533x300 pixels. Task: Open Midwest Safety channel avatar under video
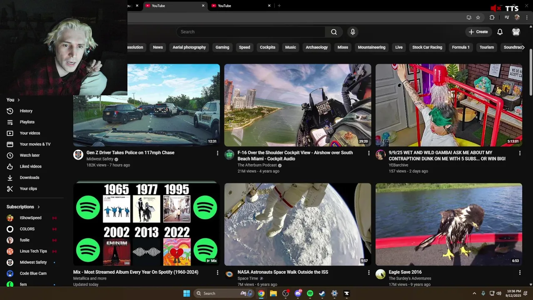coord(78,155)
